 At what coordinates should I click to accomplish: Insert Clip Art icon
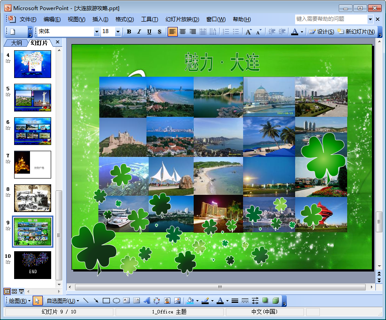[x=167, y=301]
